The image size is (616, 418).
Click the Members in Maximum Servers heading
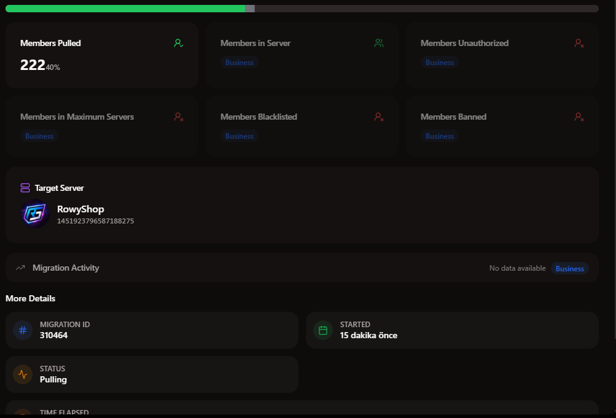pos(77,117)
